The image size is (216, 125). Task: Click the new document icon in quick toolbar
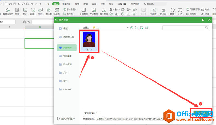pyautogui.click(x=6, y=4)
